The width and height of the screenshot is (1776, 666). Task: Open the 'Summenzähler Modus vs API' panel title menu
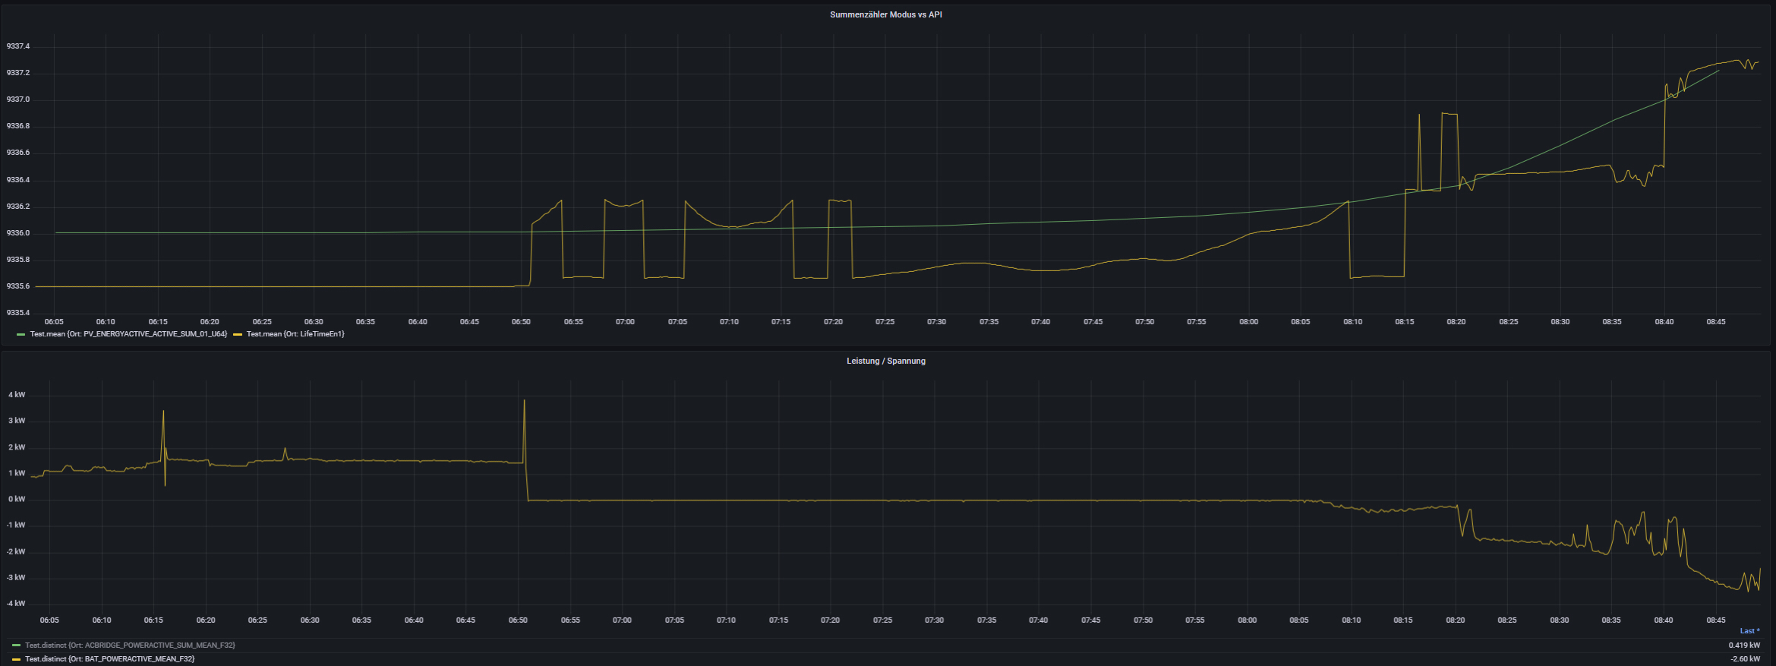[x=885, y=14]
